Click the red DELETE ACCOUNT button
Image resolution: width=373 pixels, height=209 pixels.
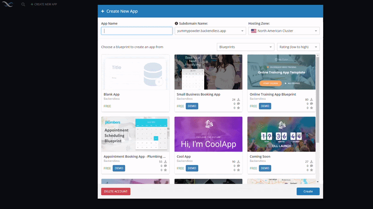coord(116,191)
